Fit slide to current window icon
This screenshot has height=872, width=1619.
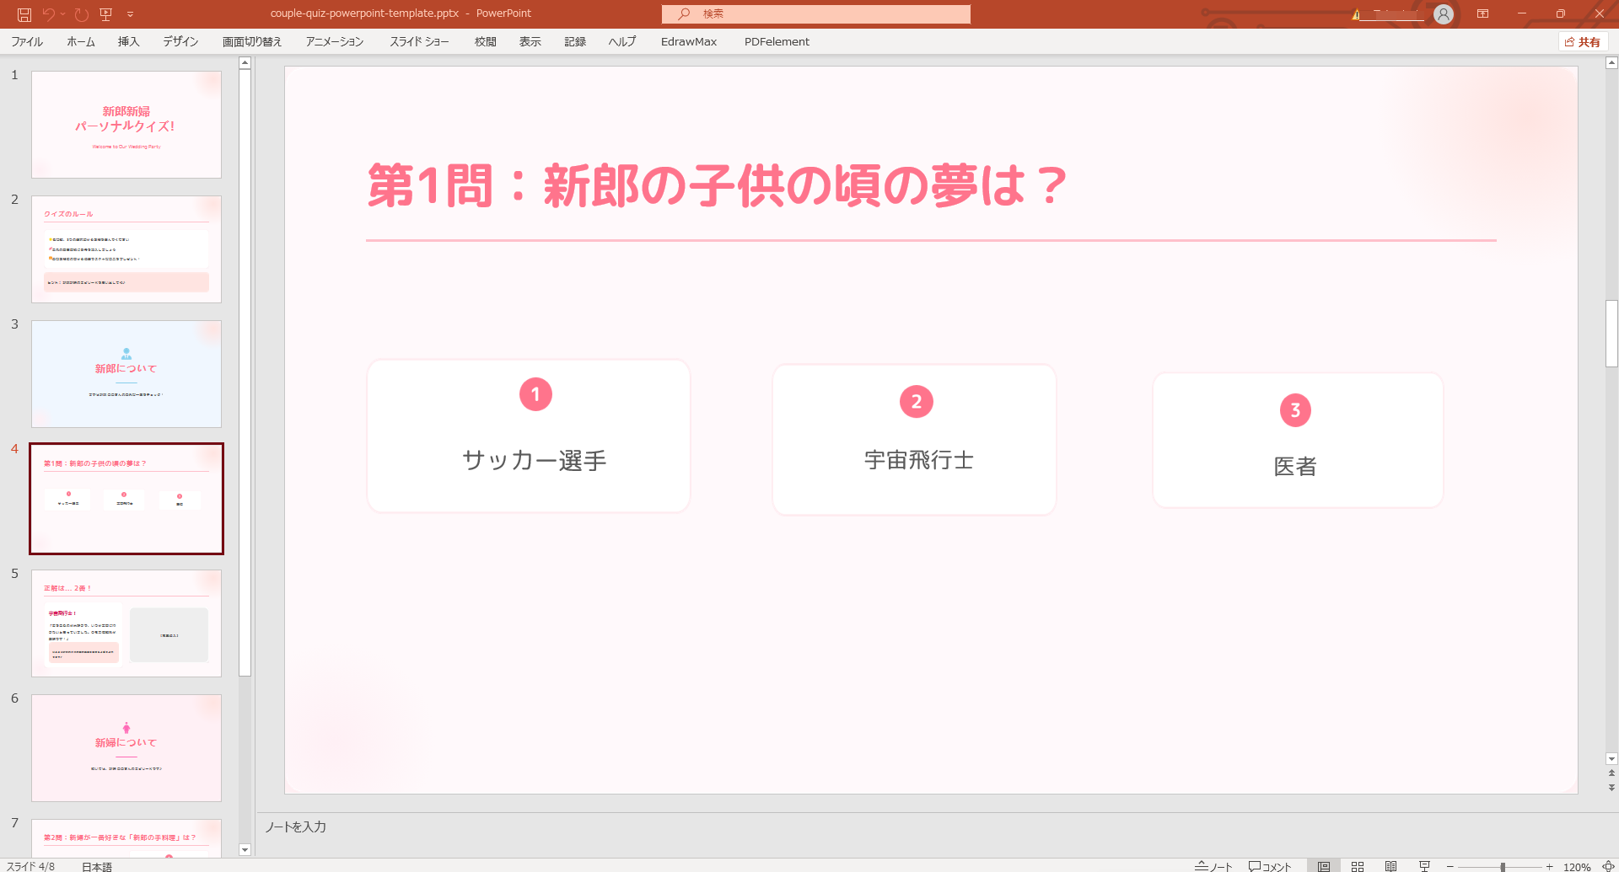pyautogui.click(x=1608, y=866)
